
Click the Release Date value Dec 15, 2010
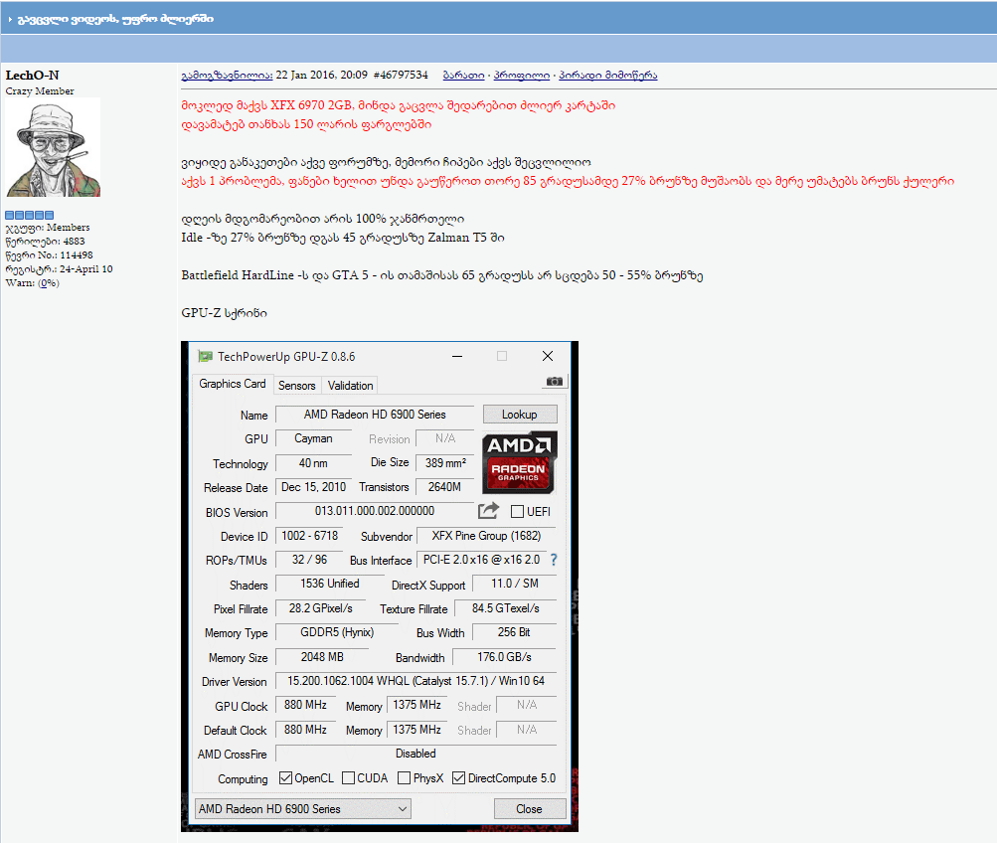tap(313, 487)
